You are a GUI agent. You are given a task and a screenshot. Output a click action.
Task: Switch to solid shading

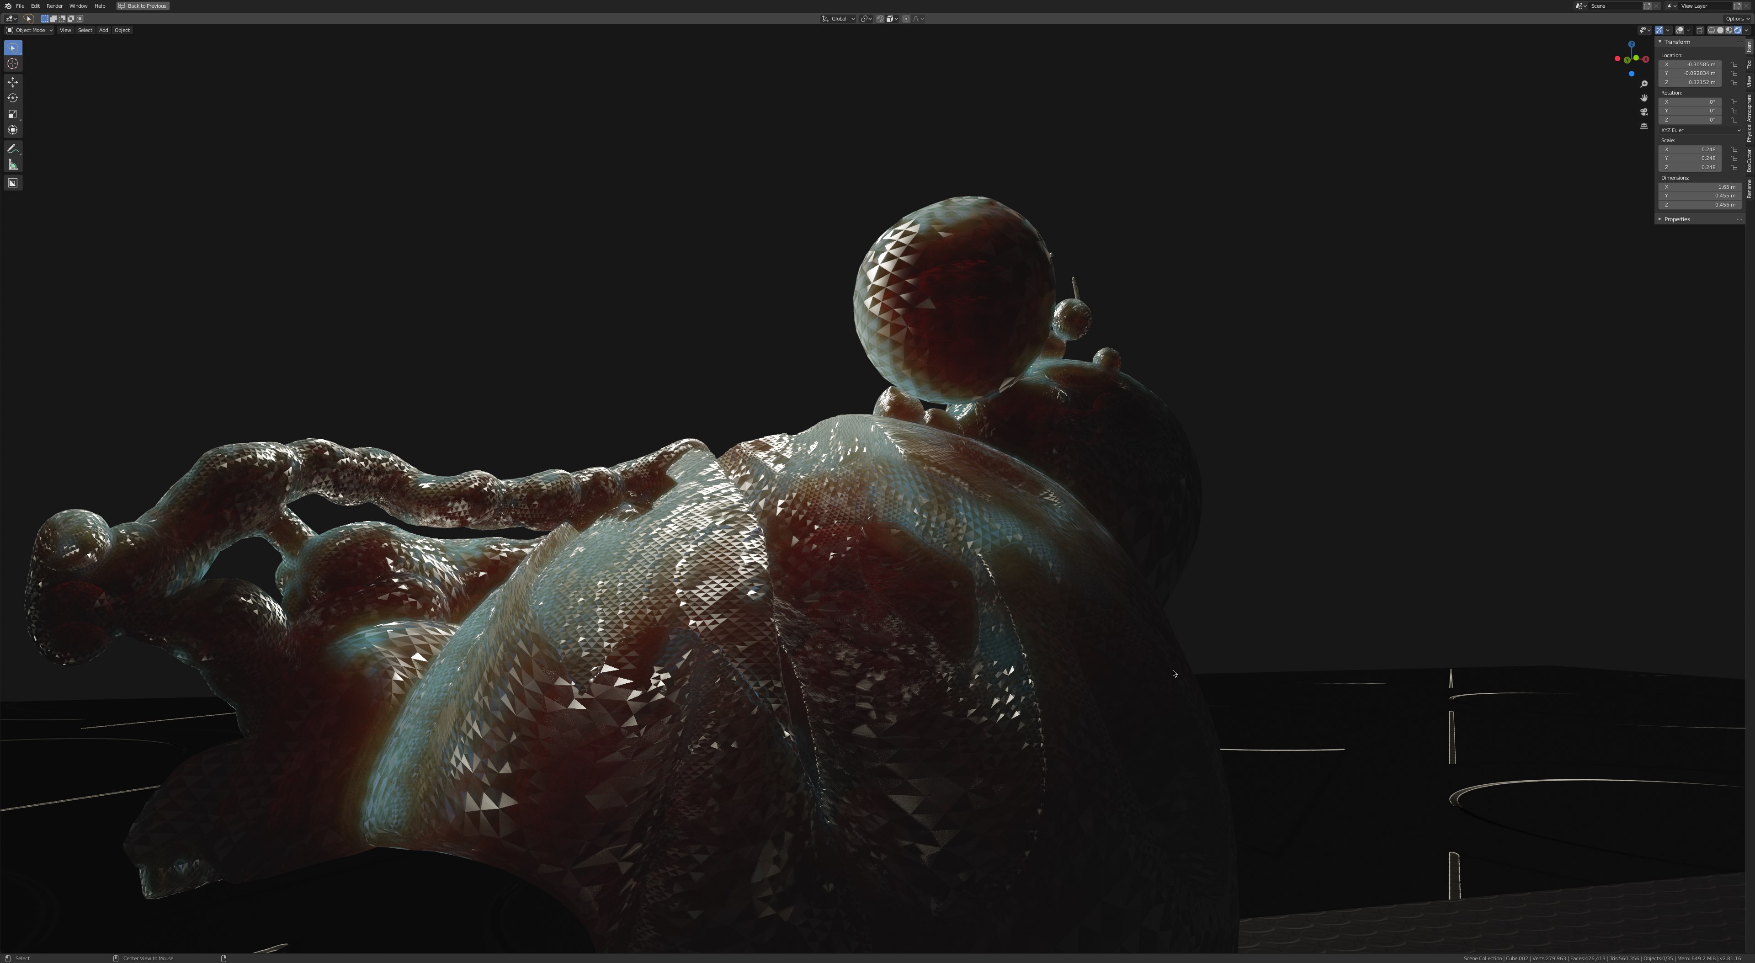click(x=1720, y=30)
